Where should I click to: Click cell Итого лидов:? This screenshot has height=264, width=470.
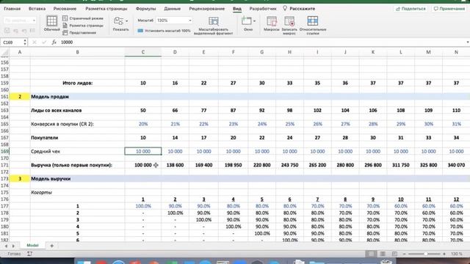[x=78, y=83]
